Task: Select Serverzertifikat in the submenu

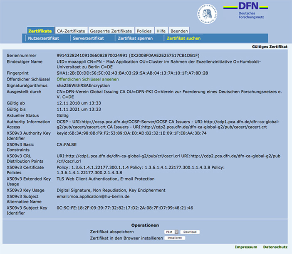Action: click(x=88, y=38)
